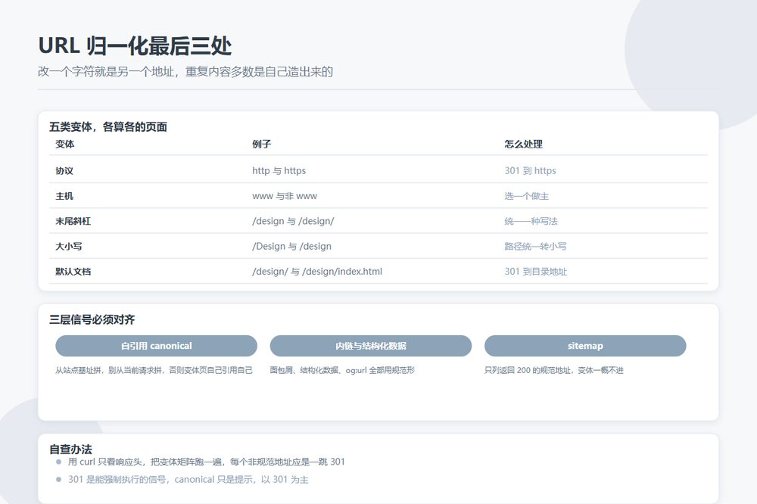Viewport: 757px width, 504px height.
Task: Select the 大小写 row label
Action: 69,246
